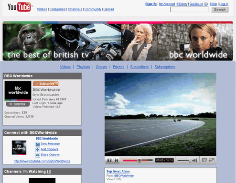This screenshot has width=236, height=183.
Task: Select the channel Videos tab
Action: pos(65,67)
